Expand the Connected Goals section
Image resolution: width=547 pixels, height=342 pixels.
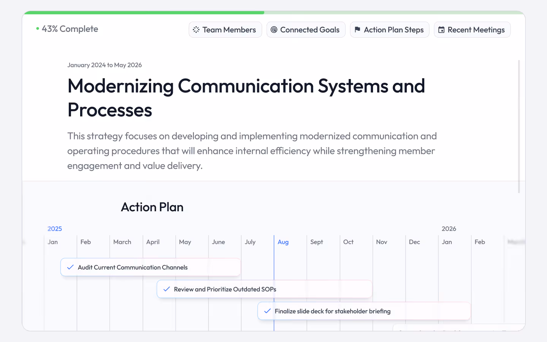306,30
